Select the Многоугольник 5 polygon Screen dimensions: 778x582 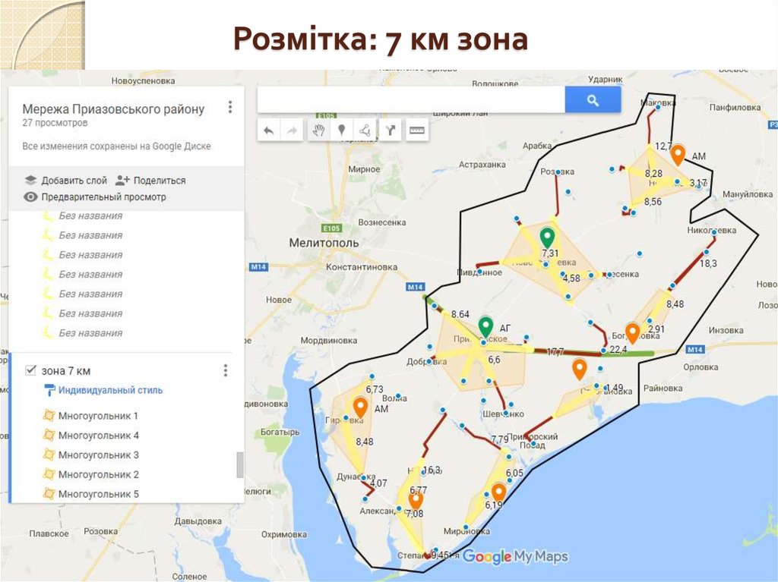pyautogui.click(x=99, y=493)
